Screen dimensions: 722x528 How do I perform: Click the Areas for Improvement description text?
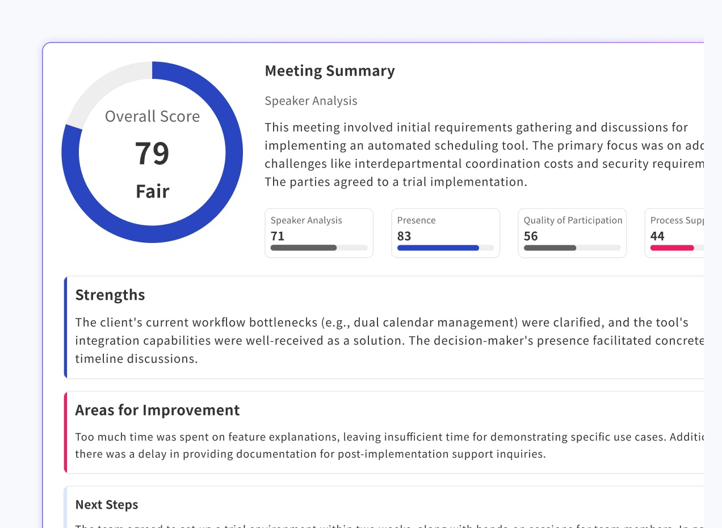coord(386,445)
